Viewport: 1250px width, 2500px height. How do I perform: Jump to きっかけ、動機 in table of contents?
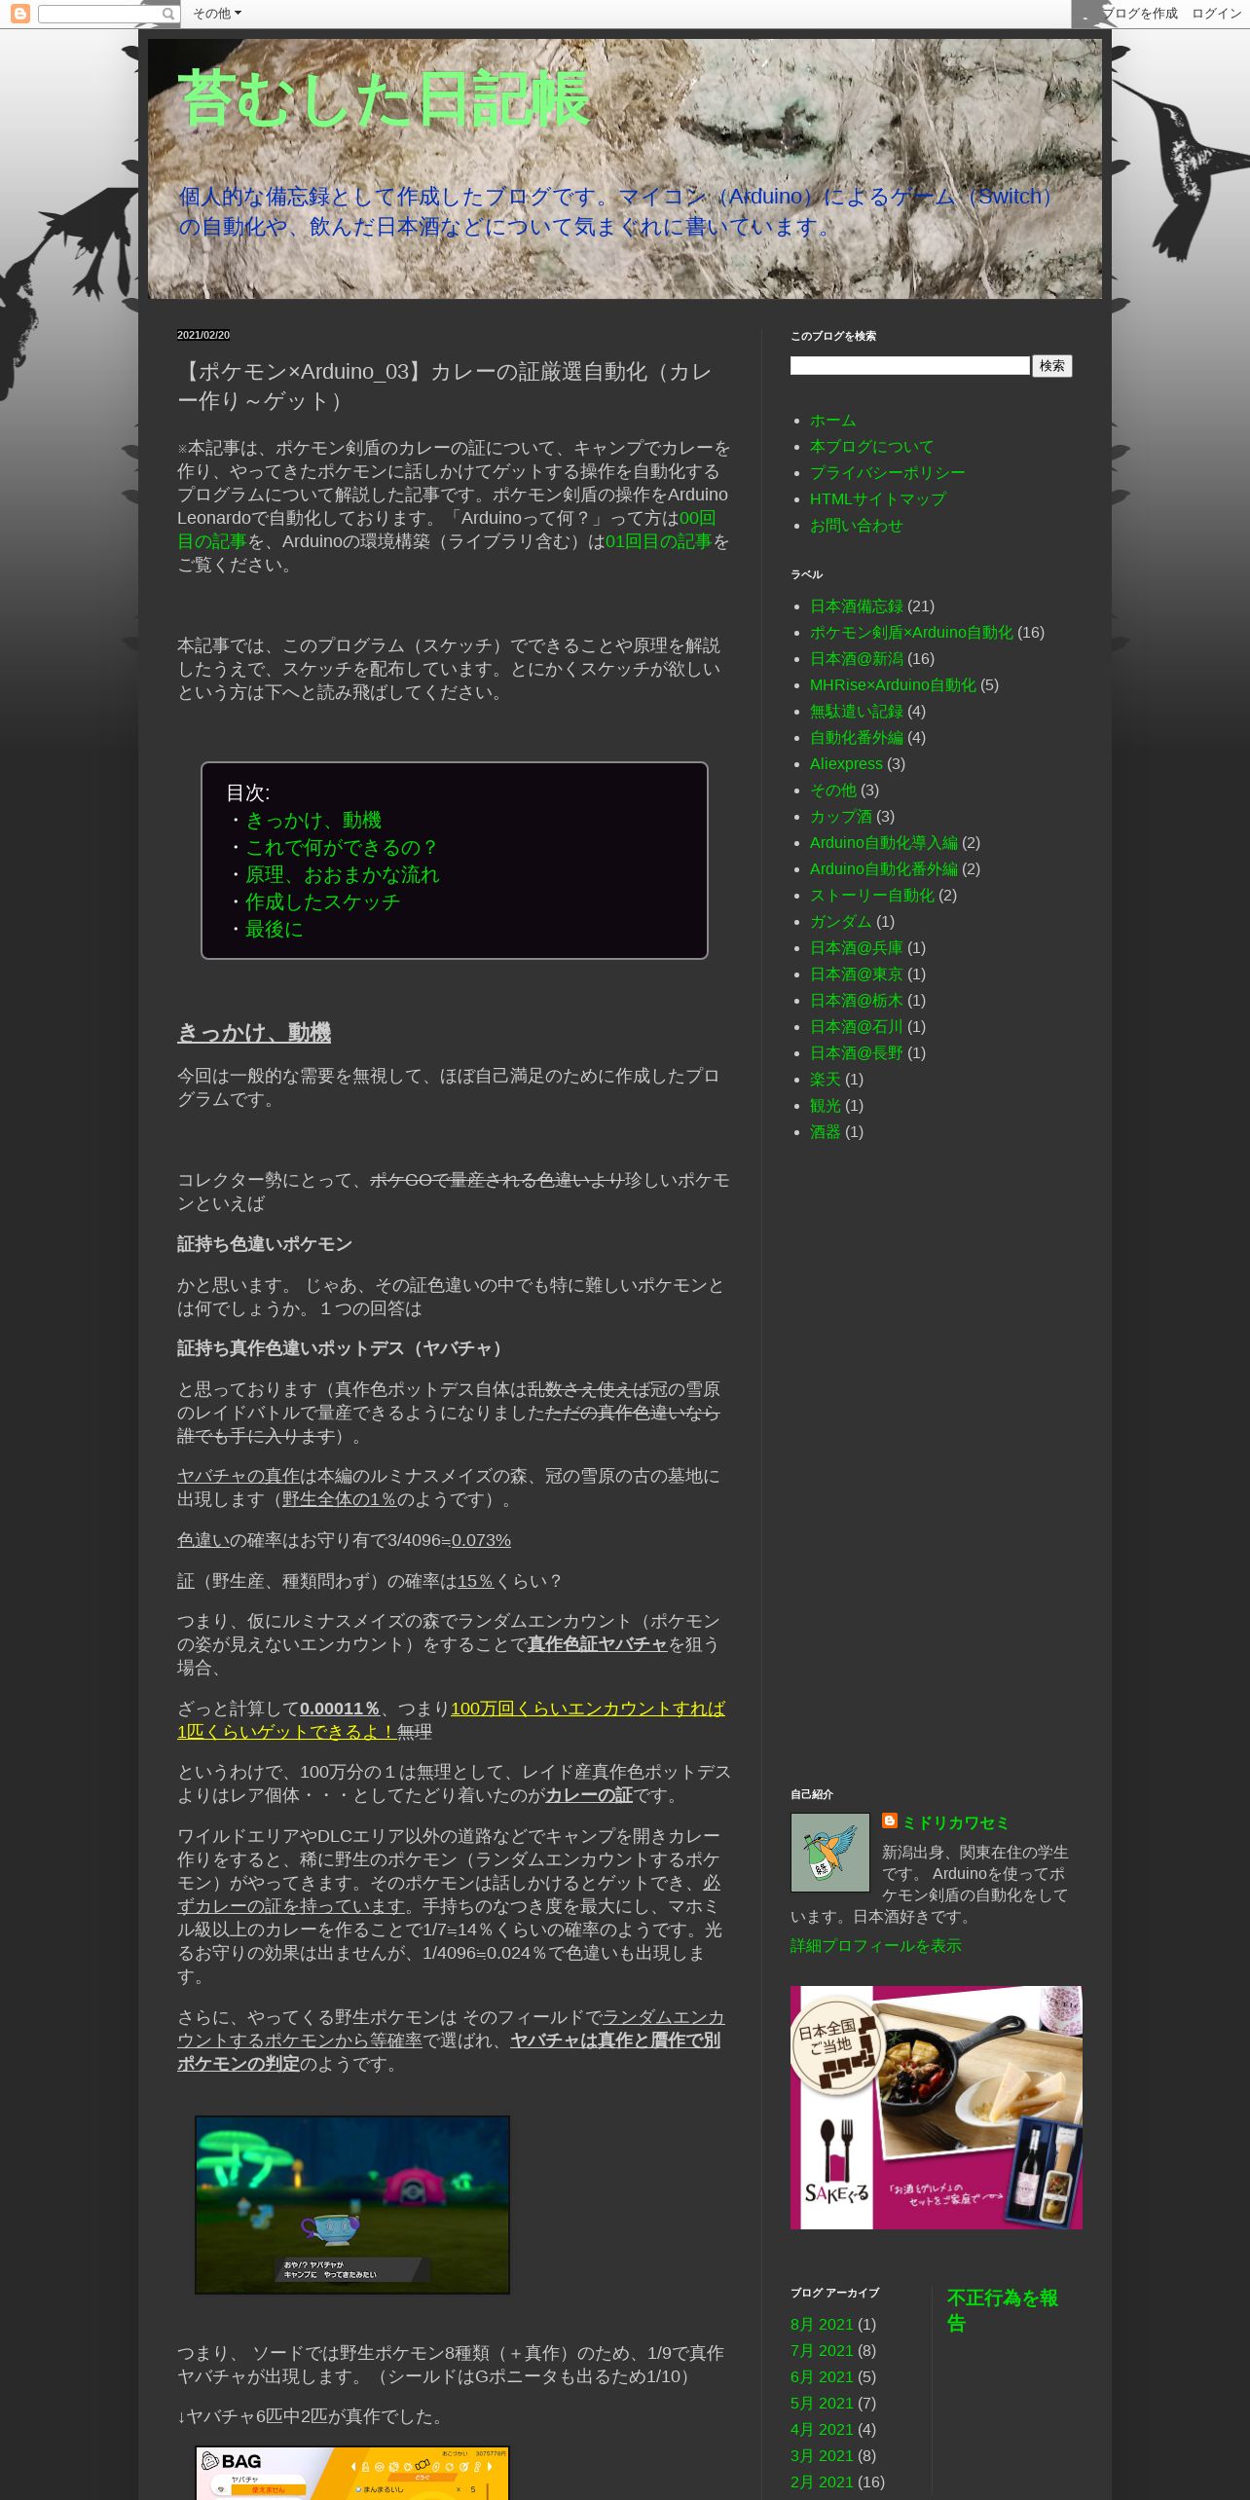point(312,821)
